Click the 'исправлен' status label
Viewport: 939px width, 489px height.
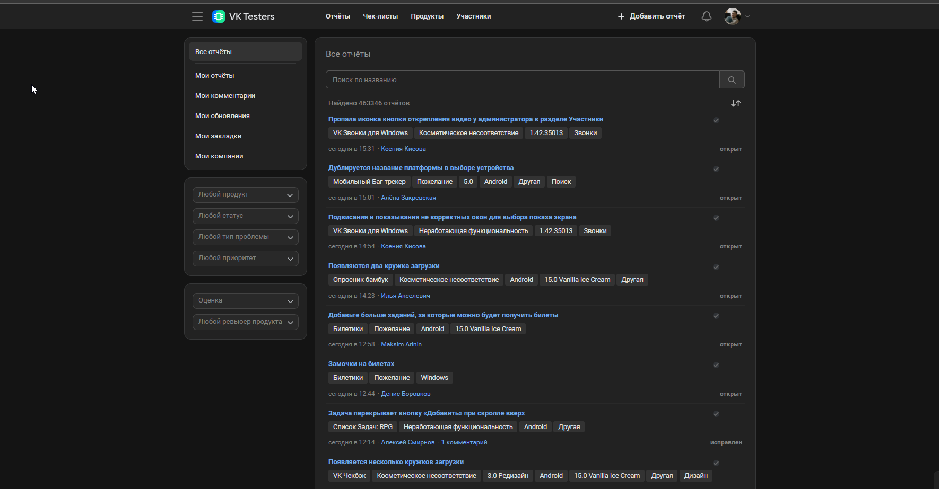coord(726,442)
